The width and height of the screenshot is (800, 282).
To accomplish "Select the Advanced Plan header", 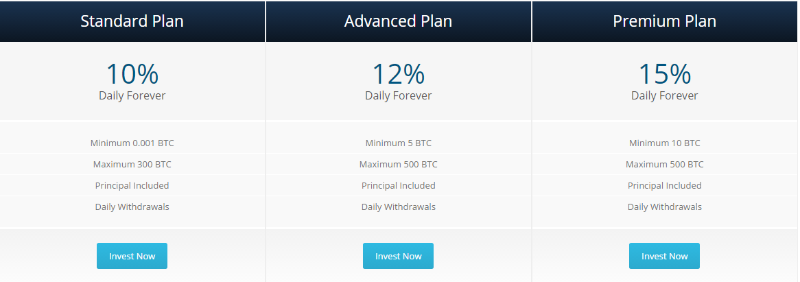I will (x=398, y=21).
